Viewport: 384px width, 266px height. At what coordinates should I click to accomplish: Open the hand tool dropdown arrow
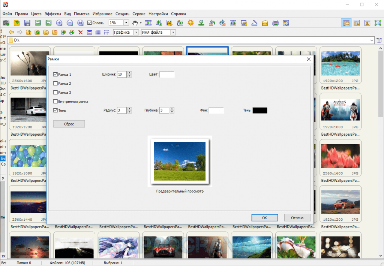coord(141,23)
